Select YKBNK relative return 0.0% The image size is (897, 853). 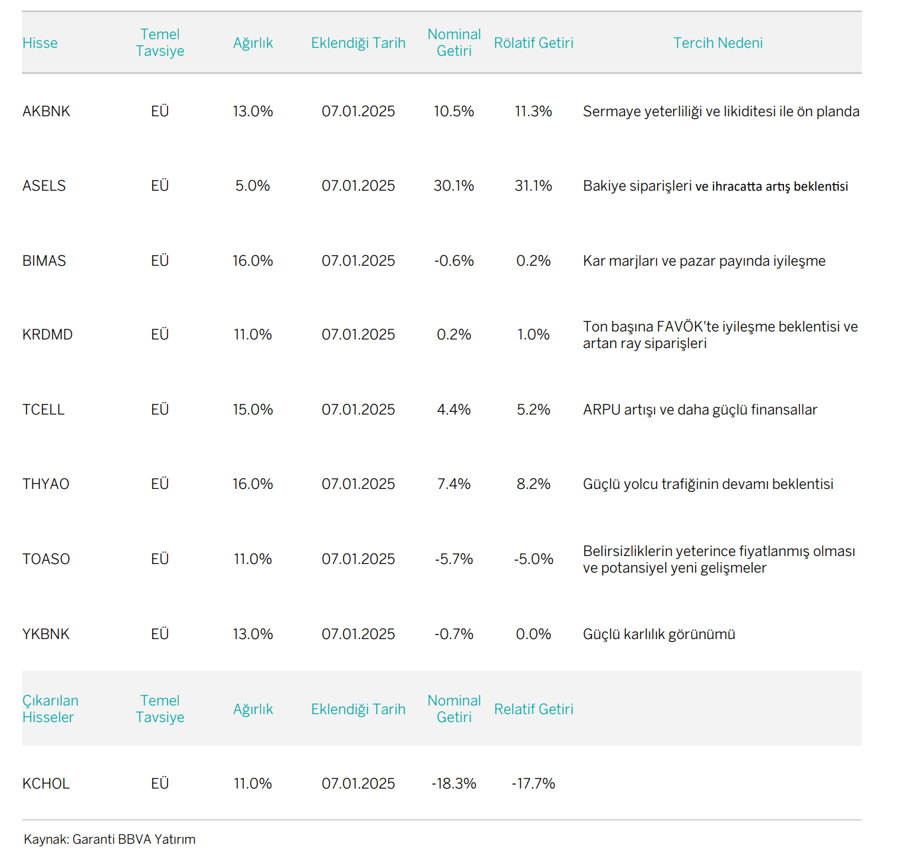coord(534,634)
